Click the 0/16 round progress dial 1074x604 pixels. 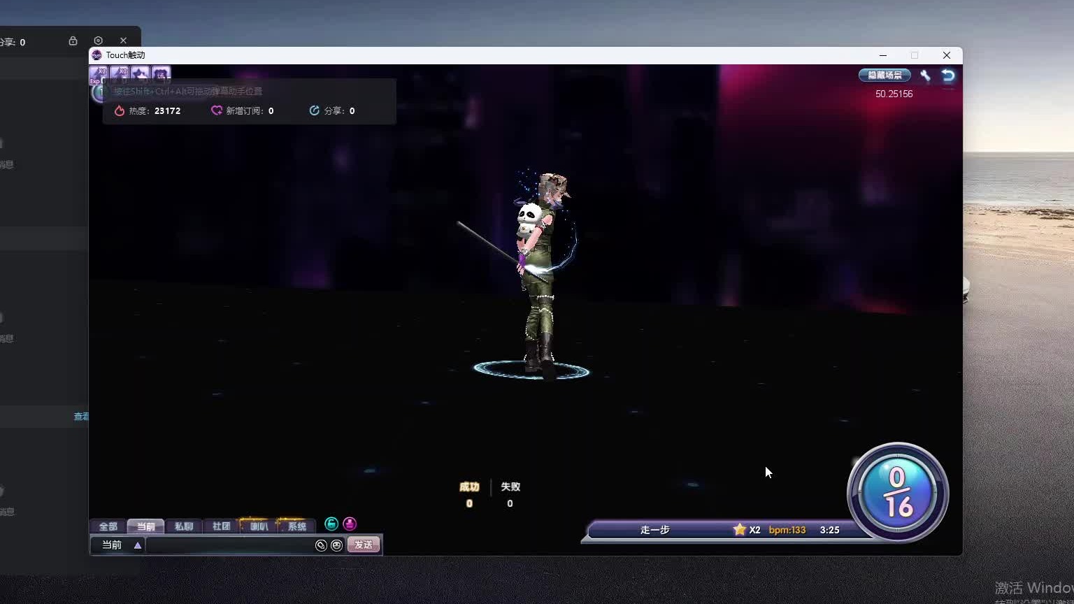click(x=898, y=492)
